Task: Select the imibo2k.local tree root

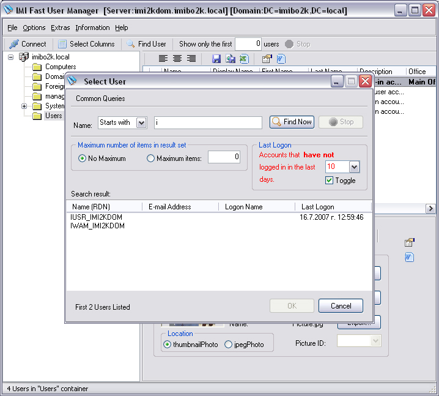Action: pyautogui.click(x=51, y=57)
